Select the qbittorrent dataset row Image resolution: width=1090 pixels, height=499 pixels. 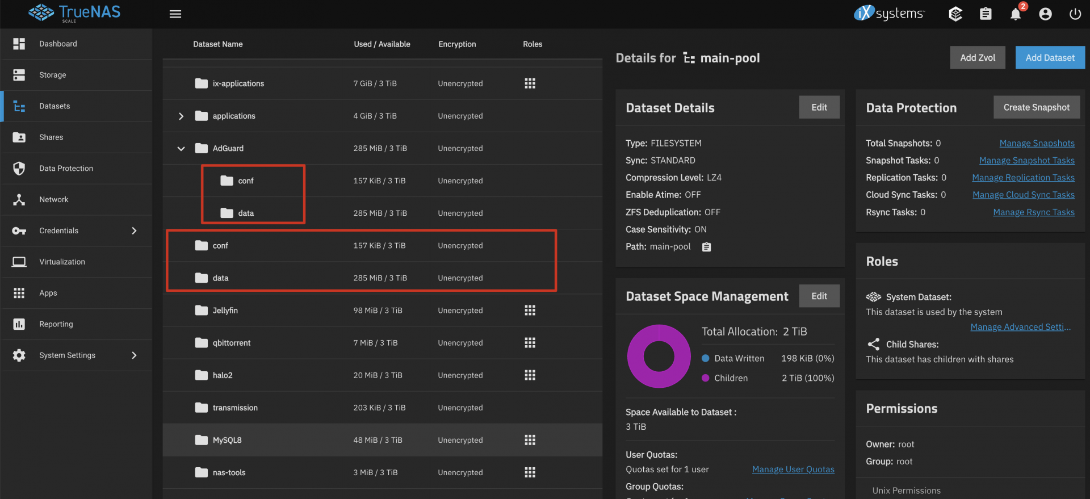383,343
